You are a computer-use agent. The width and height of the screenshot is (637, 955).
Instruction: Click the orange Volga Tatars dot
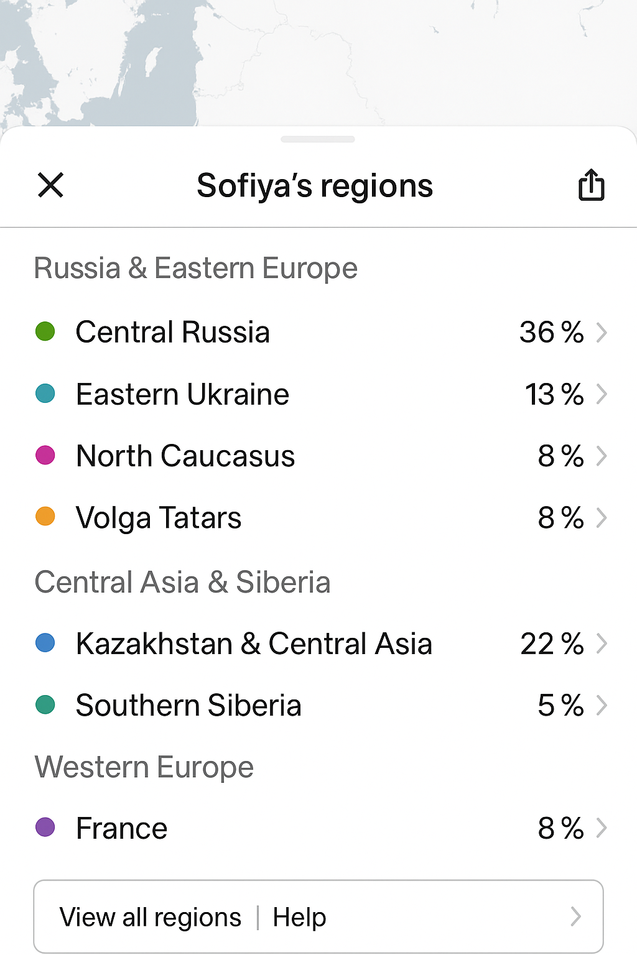point(45,517)
